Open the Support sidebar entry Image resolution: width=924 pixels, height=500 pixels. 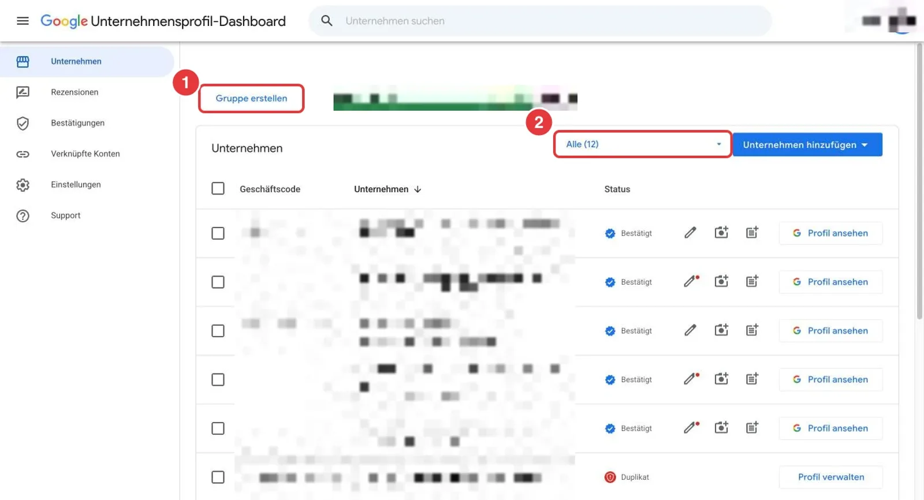[66, 215]
